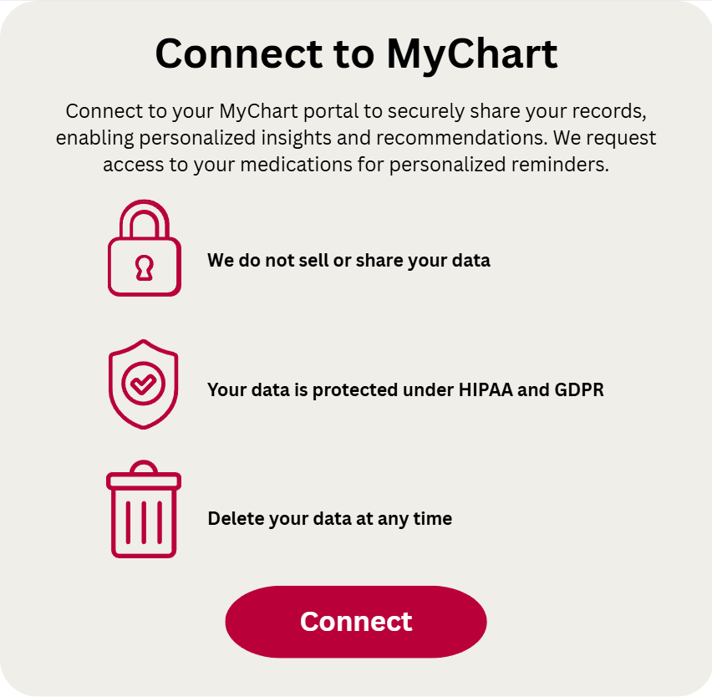Click the trash can icon

pyautogui.click(x=144, y=510)
